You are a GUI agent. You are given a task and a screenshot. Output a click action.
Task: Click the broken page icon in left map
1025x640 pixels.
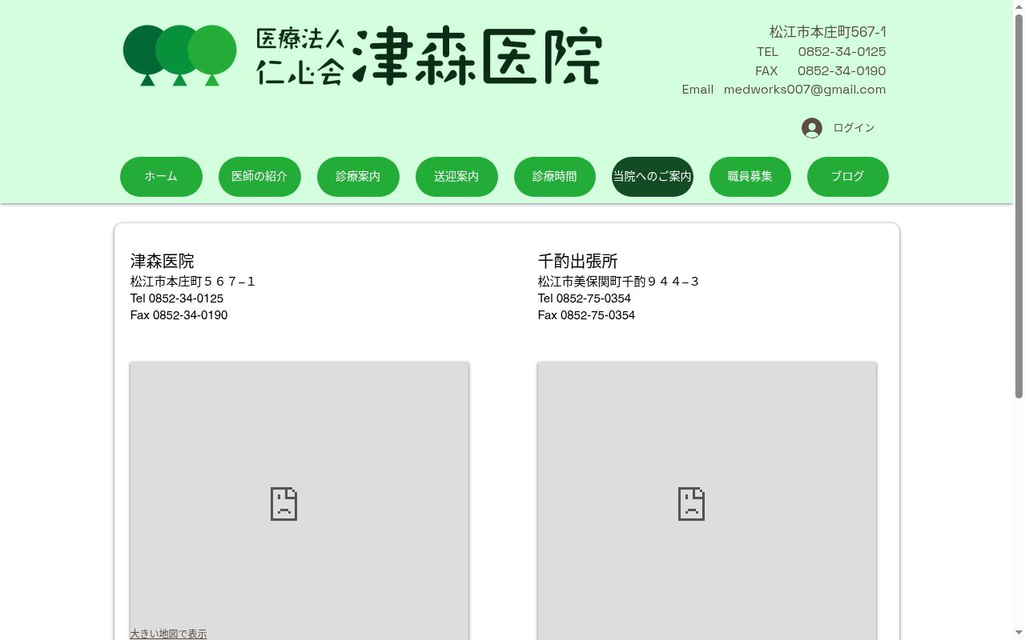pos(283,504)
